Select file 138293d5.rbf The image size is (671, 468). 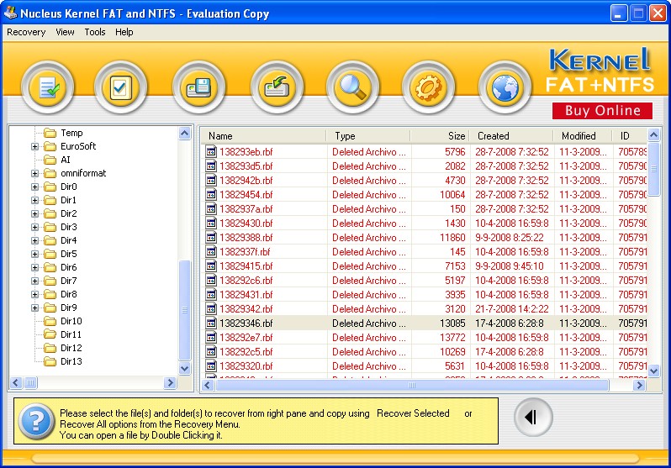click(246, 166)
